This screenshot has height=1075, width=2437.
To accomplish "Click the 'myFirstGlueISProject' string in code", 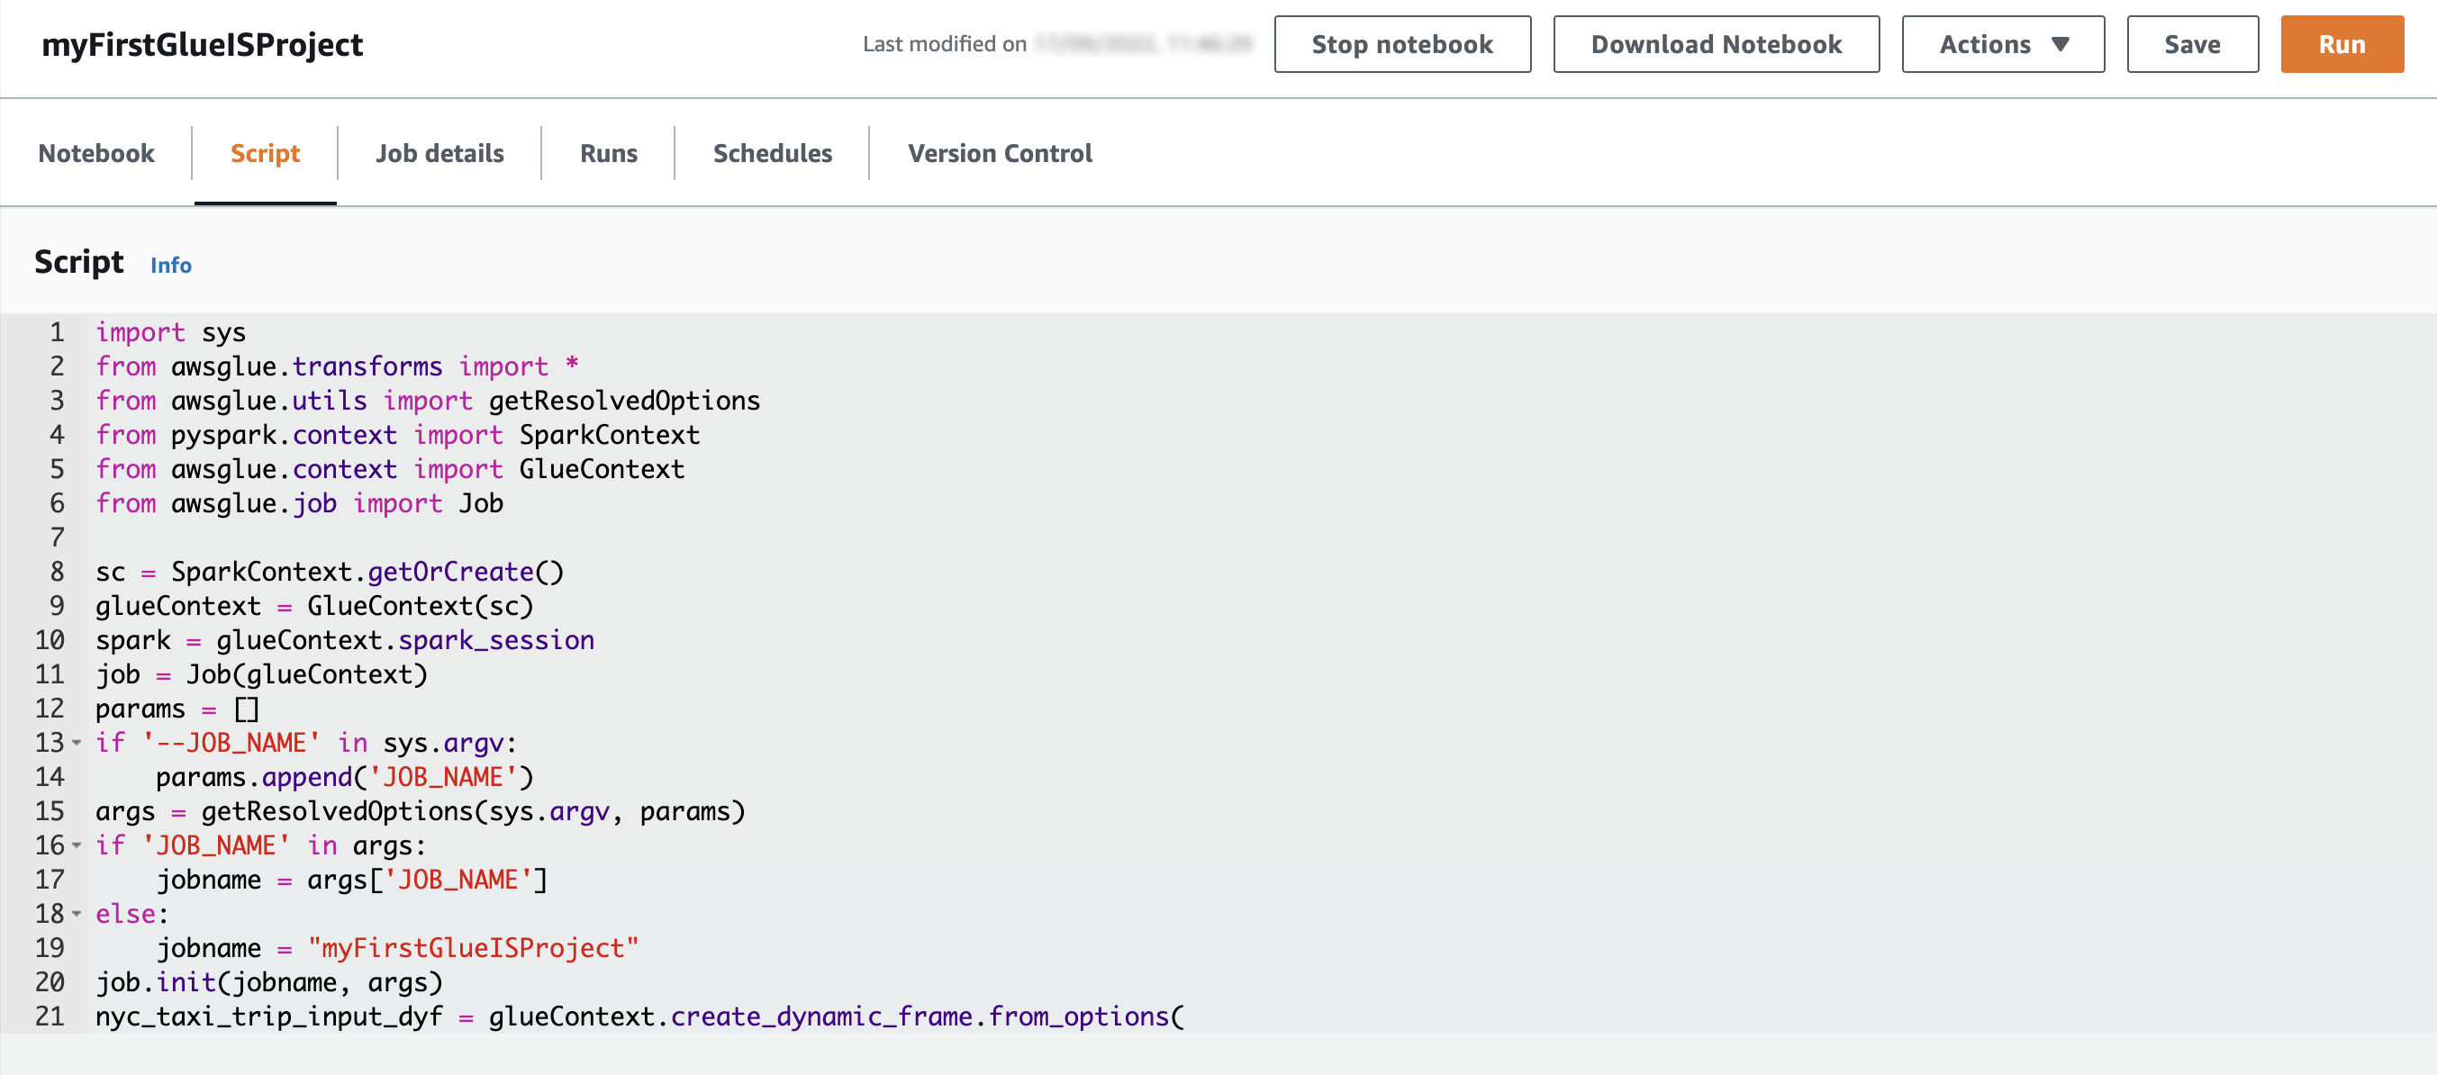I will [473, 948].
